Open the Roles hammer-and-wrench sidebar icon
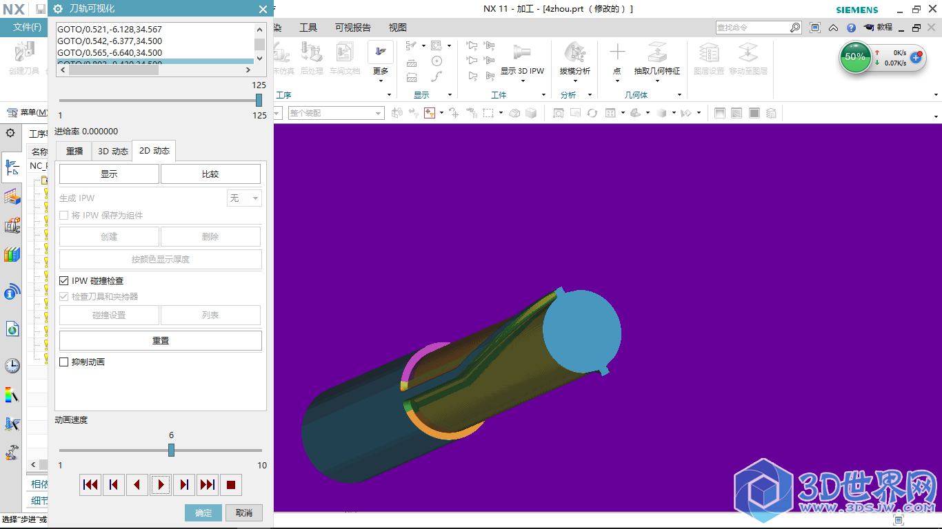 click(12, 453)
